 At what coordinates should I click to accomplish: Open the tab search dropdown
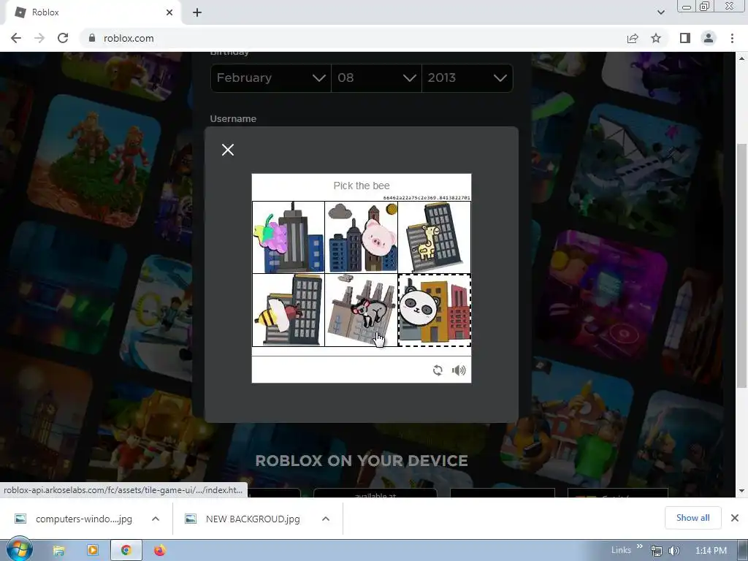coord(660,12)
